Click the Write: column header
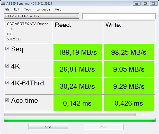Screen dimensions: 159x134 (113, 25)
